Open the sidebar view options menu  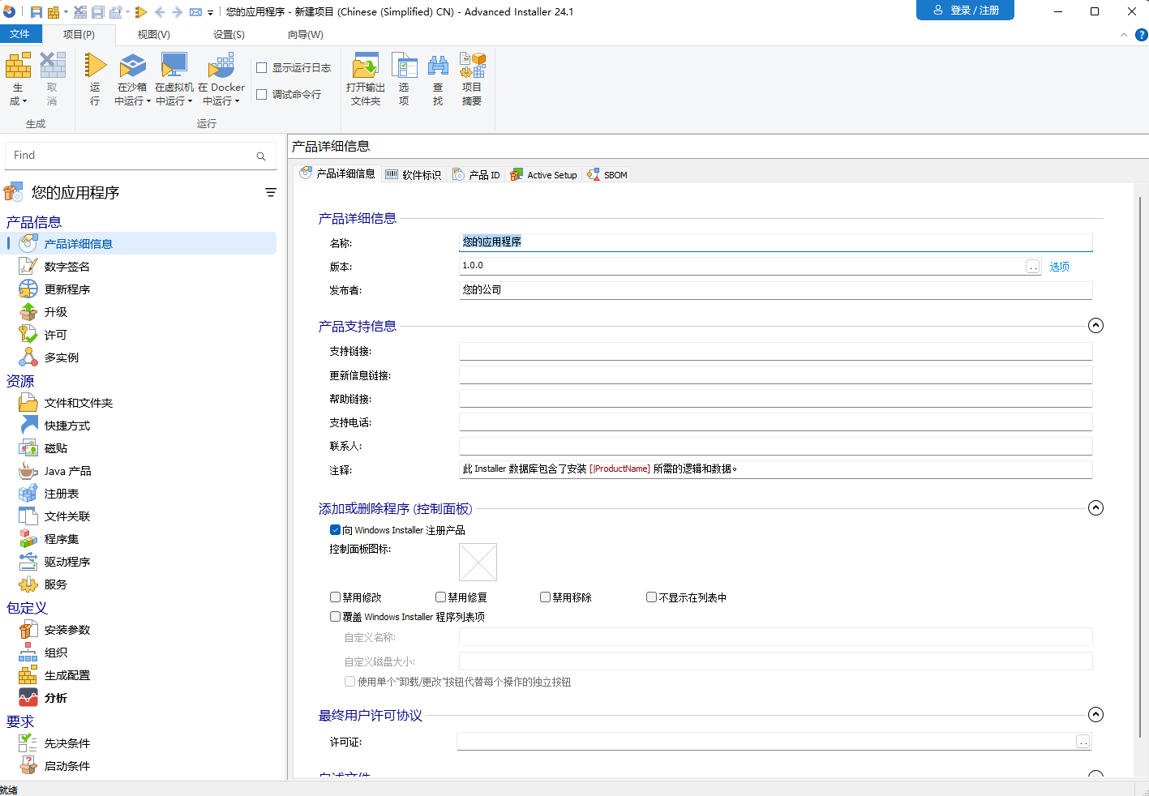click(271, 193)
